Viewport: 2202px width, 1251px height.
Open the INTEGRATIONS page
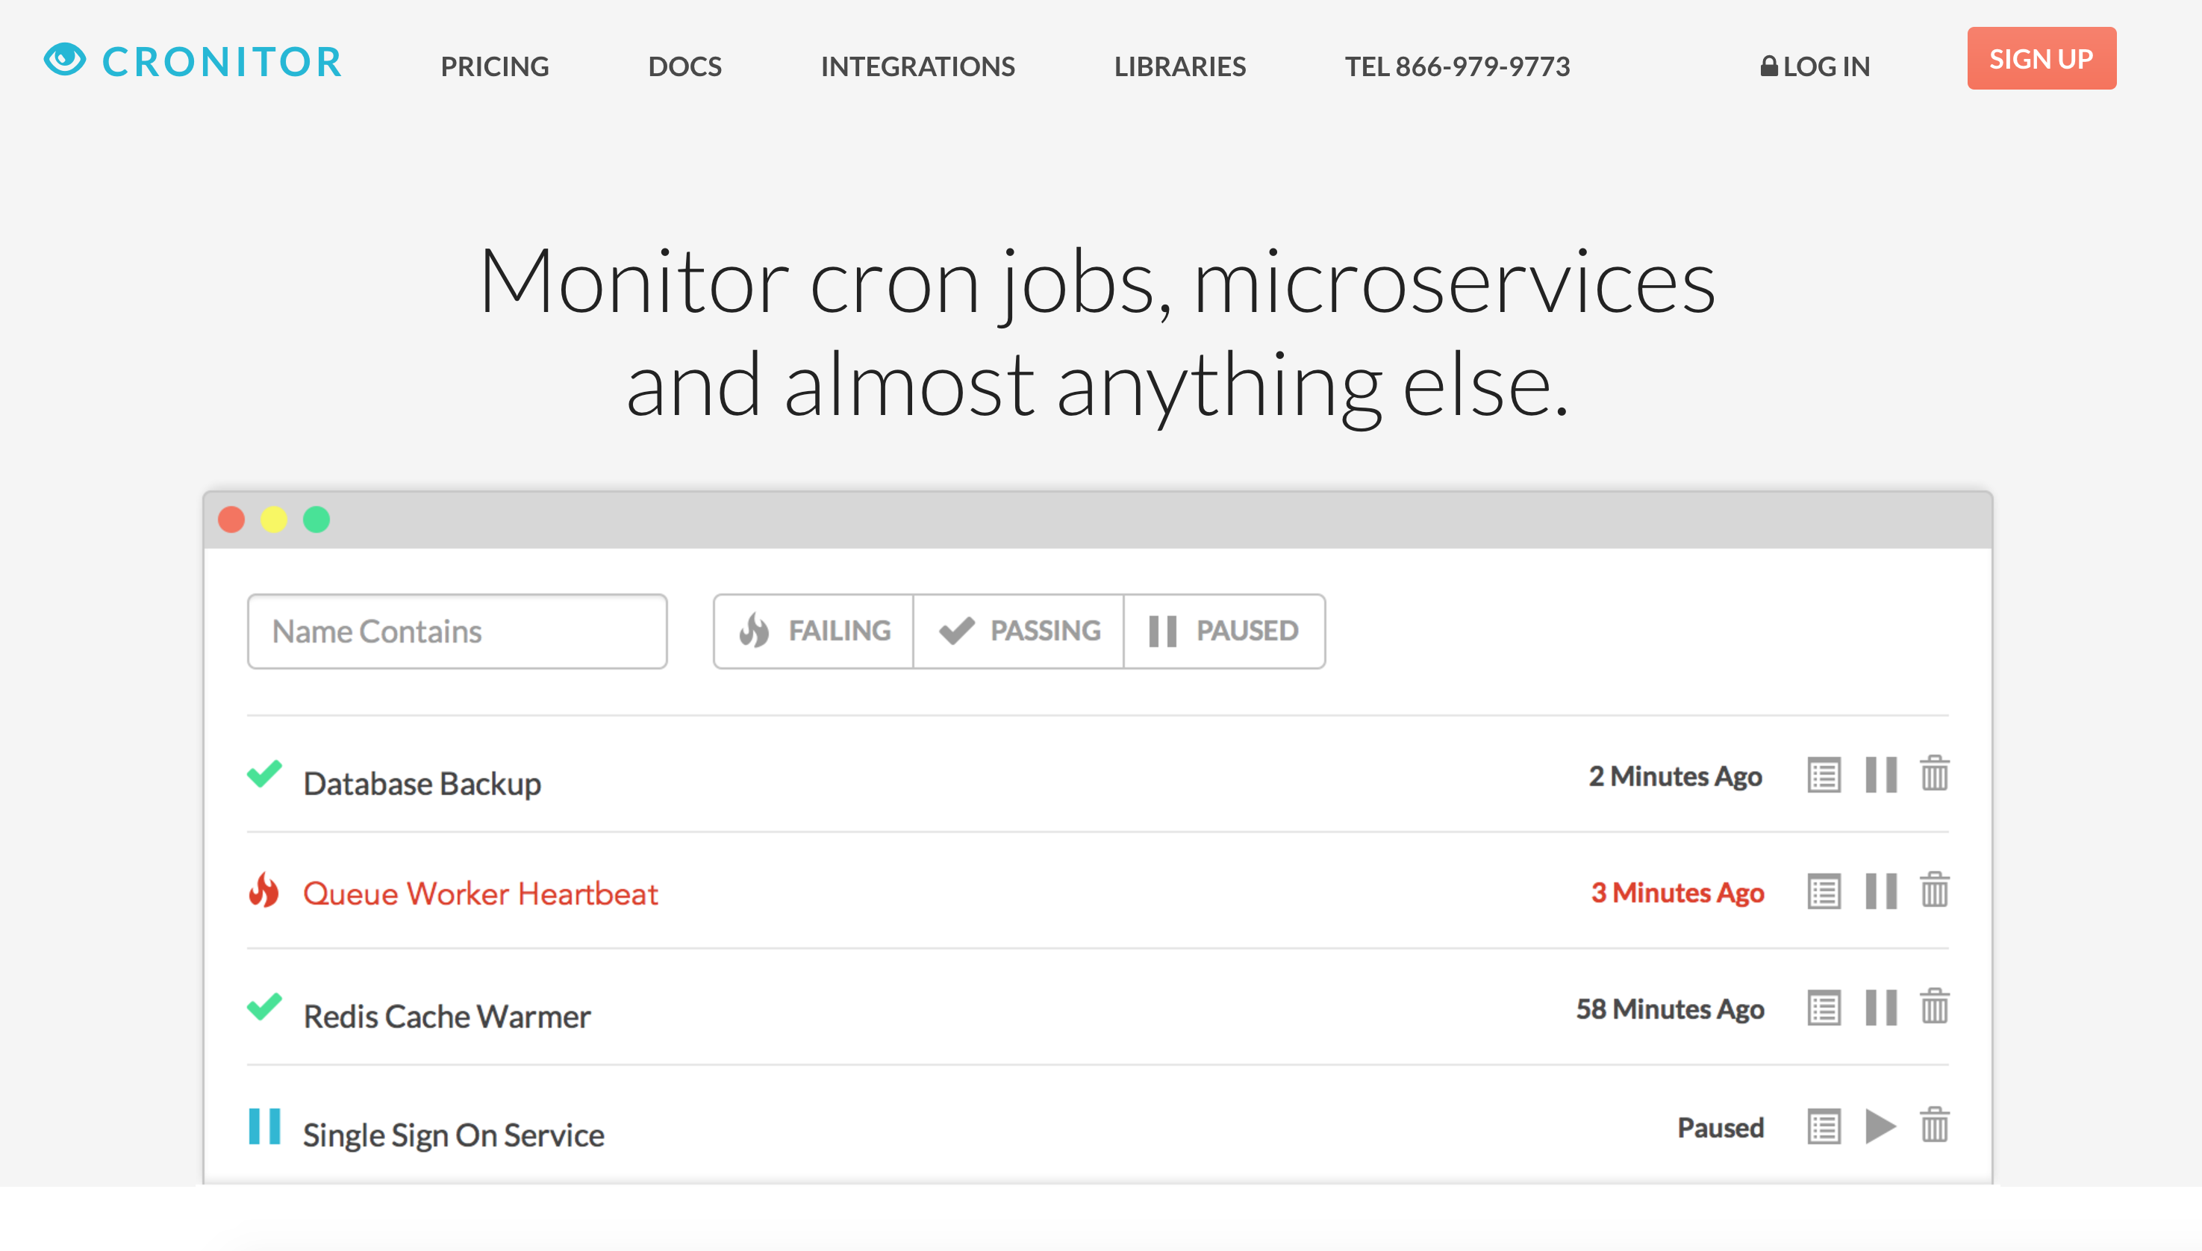click(x=917, y=66)
